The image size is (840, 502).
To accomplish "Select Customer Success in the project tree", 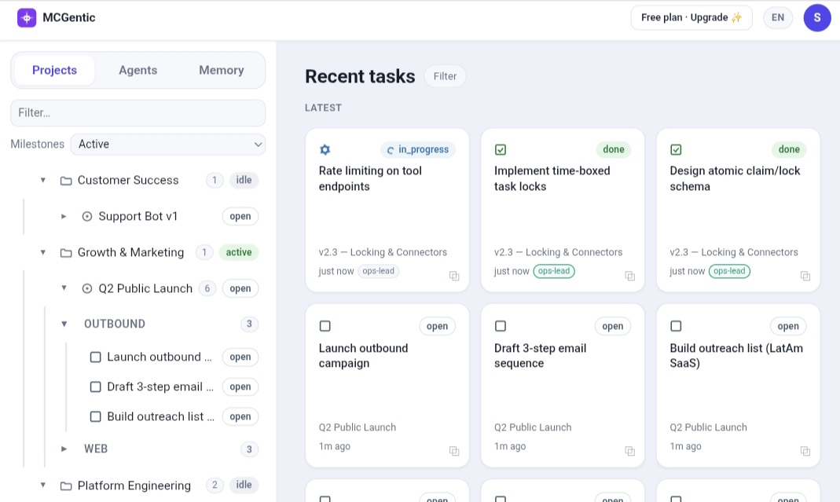I will (128, 181).
